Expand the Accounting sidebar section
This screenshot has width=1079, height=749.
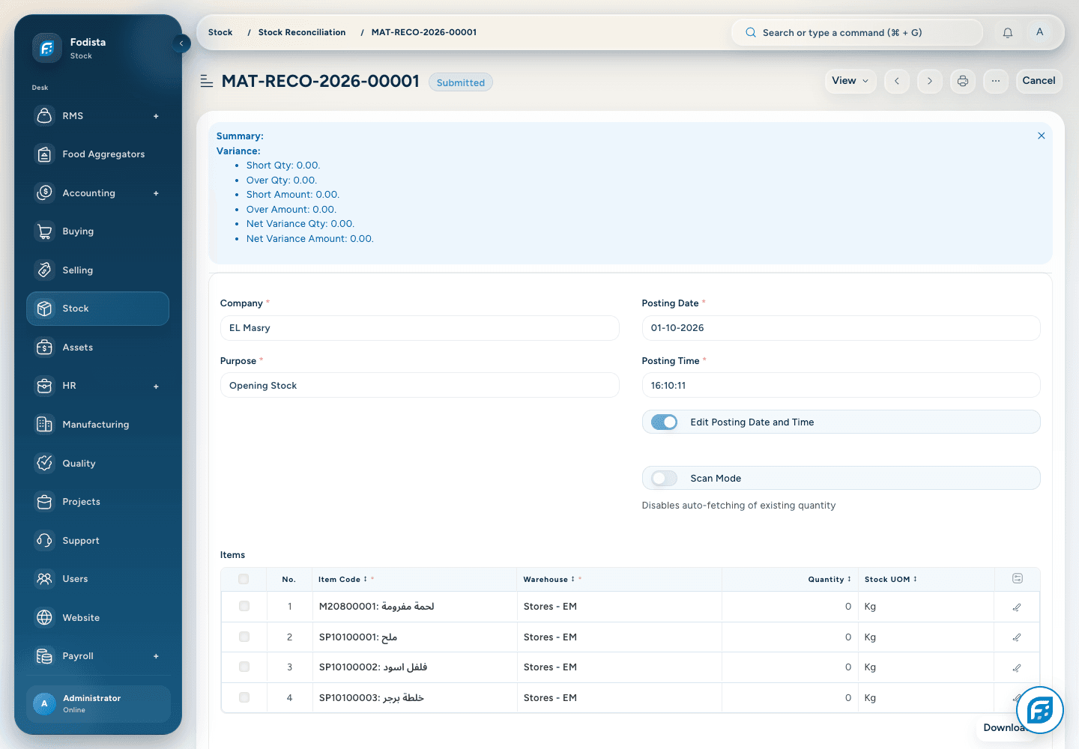tap(156, 193)
